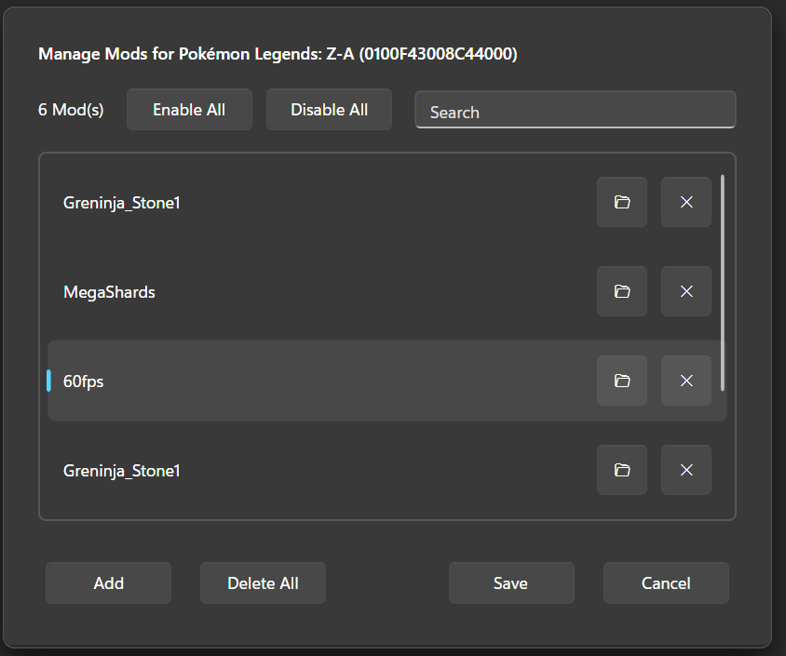Open folder of Greninja_Stone1 listed below 60fps
The height and width of the screenshot is (656, 786).
621,470
